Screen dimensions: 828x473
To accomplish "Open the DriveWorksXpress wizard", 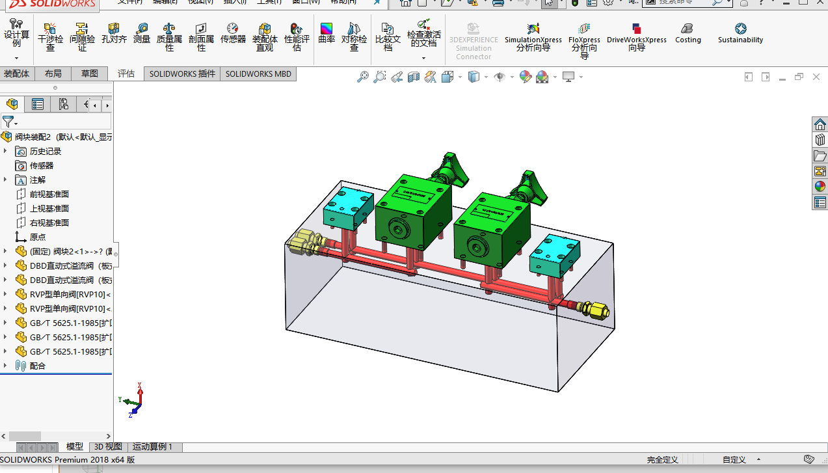I will click(x=637, y=36).
